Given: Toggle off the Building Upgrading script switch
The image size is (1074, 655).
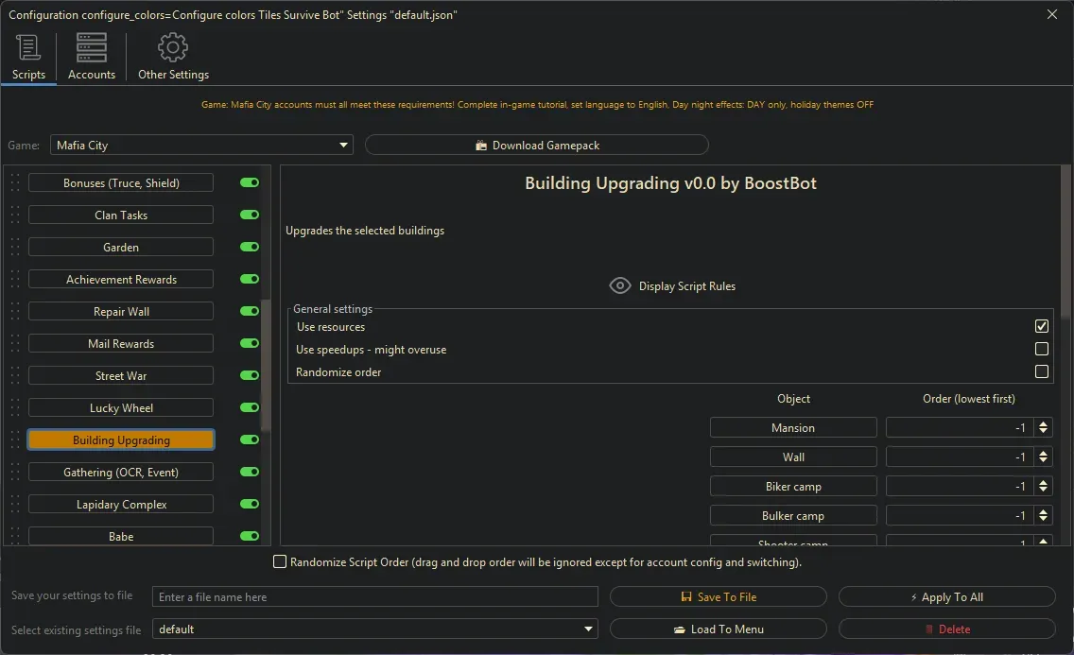Looking at the screenshot, I should pos(248,440).
